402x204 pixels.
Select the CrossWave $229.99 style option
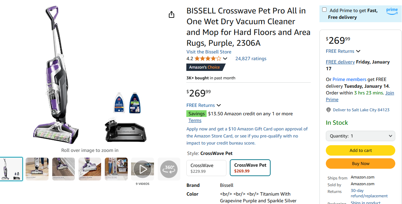pos(206,167)
